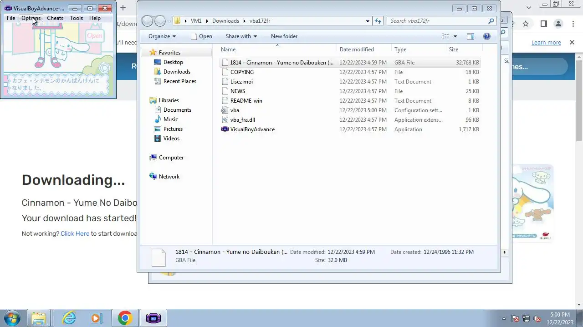Click the New folder button
Image resolution: width=583 pixels, height=327 pixels.
tap(284, 36)
